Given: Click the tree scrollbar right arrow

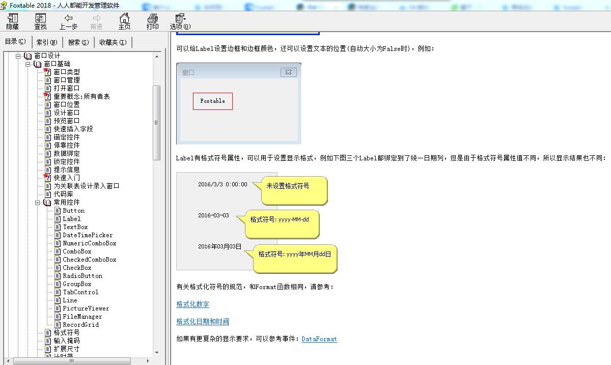Looking at the screenshot, I should coord(148,361).
